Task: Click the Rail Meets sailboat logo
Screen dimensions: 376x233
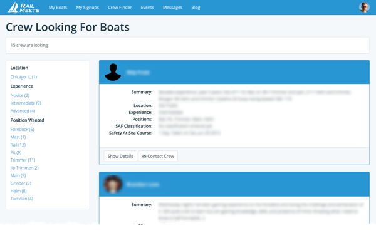Action: point(23,8)
